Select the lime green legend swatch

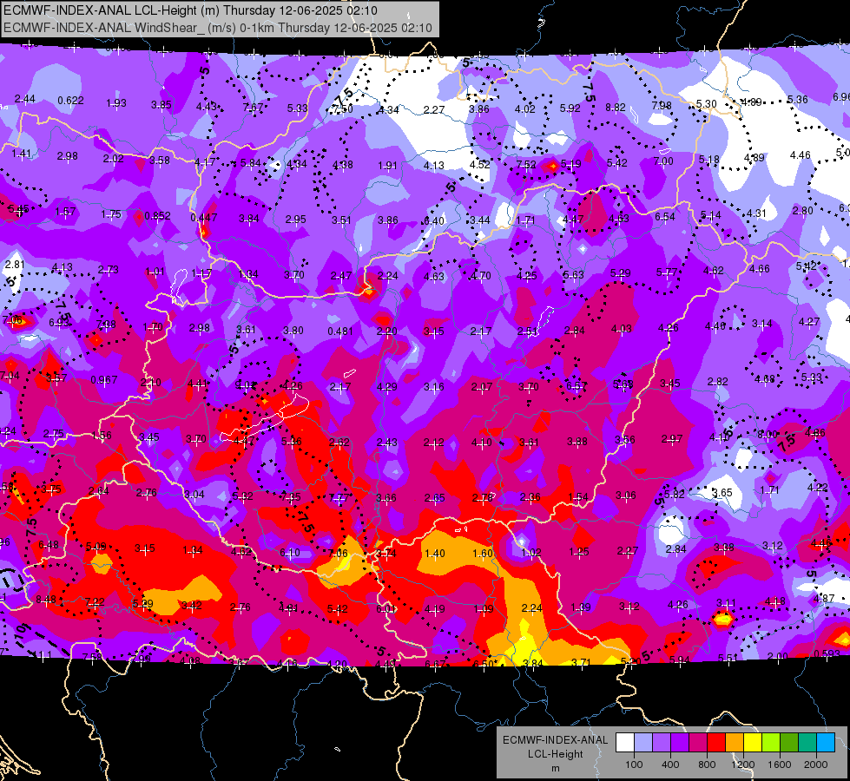click(x=771, y=742)
